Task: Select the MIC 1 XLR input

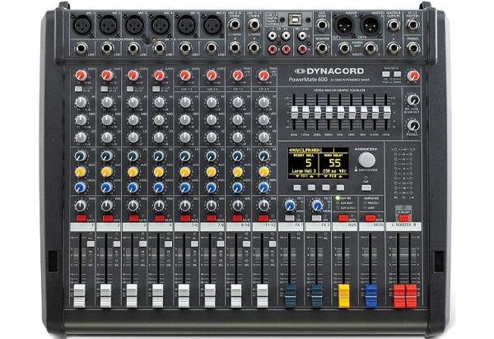Action: tap(82, 25)
